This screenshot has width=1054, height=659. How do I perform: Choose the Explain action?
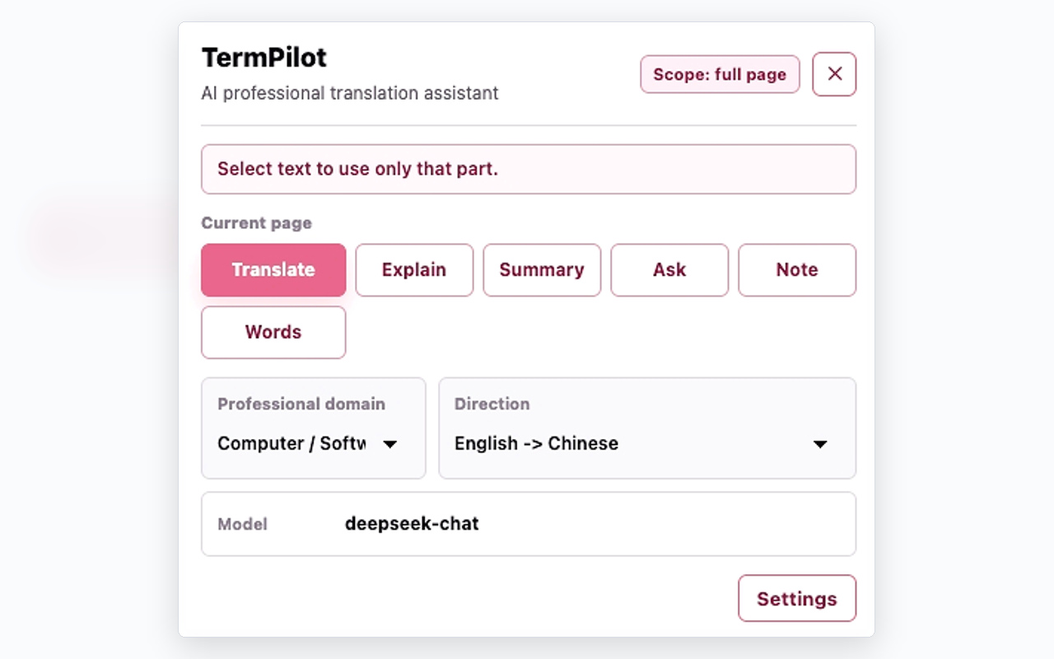coord(414,270)
